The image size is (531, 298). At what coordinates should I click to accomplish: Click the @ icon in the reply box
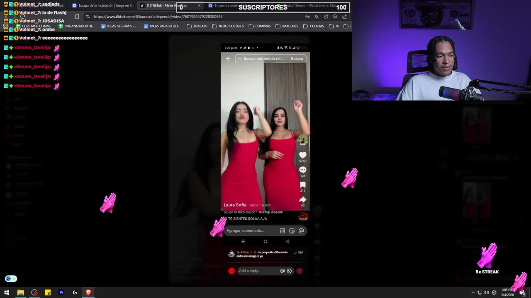point(283,271)
